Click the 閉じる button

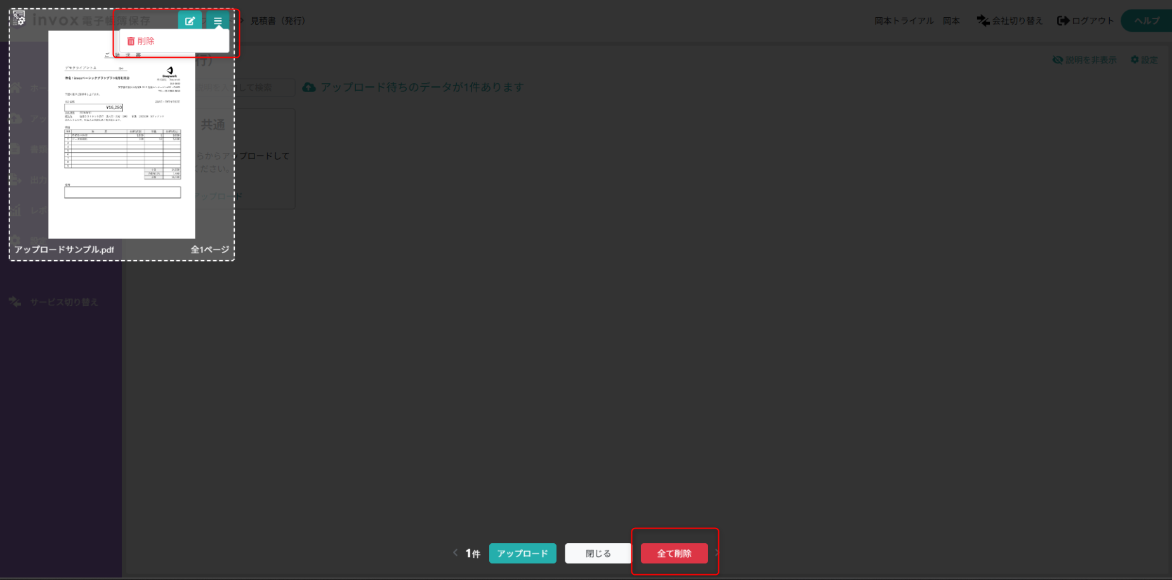(x=598, y=553)
